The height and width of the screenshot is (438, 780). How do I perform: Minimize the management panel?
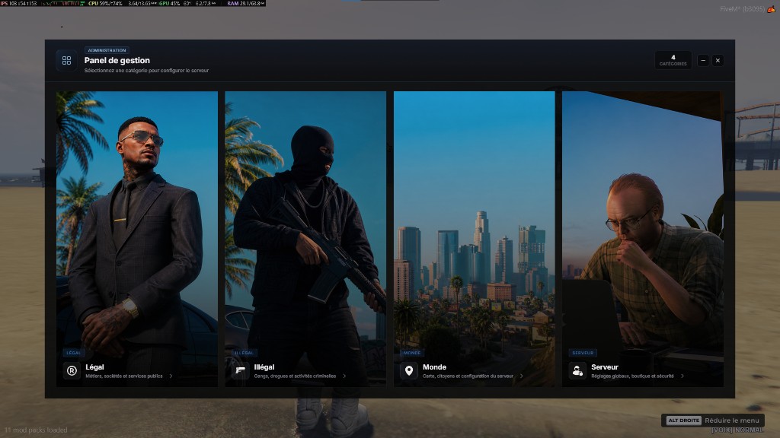pyautogui.click(x=703, y=61)
